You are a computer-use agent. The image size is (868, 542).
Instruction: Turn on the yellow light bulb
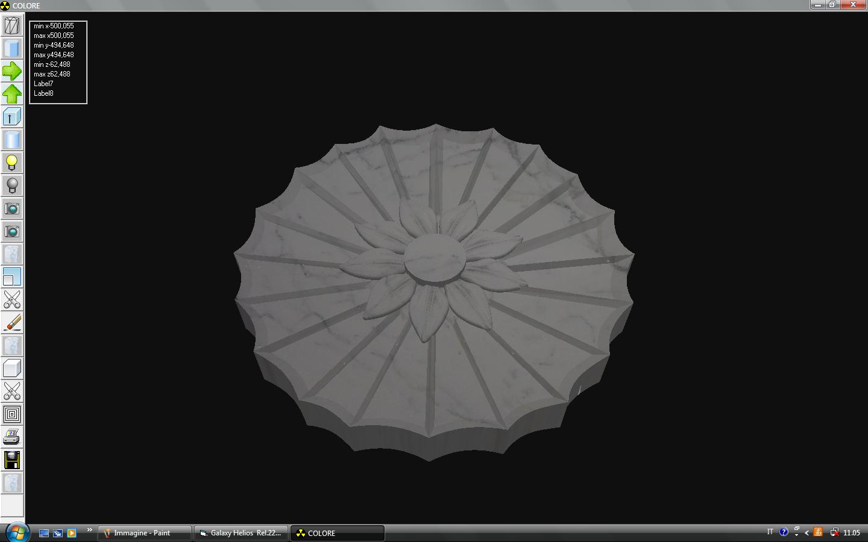(12, 163)
